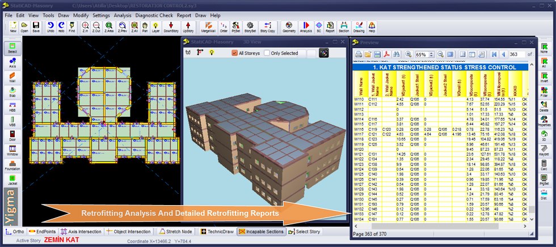Image resolution: width=556 pixels, height=247 pixels.
Task: Toggle the Ortho snap mode
Action: click(15, 232)
